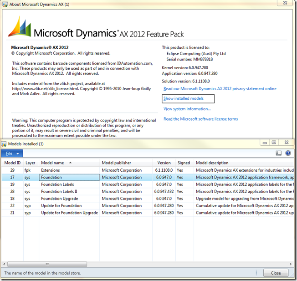Restore the Models installed window
This screenshot has height=281, width=297.
tap(274, 143)
